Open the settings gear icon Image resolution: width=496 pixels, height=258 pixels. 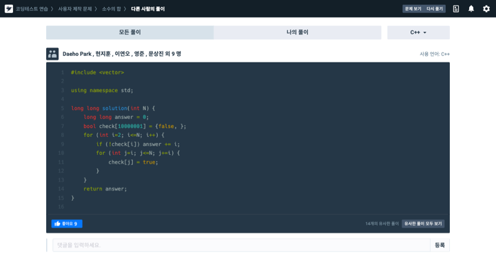(486, 9)
